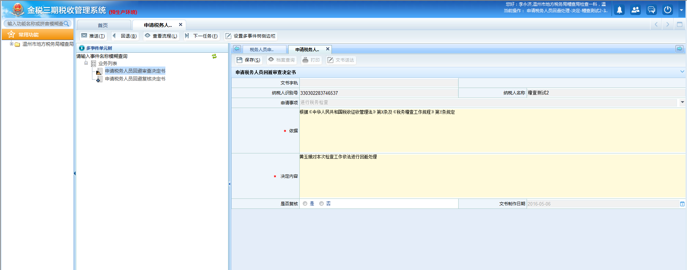Expand the header dropdown arrow beside power icon
The width and height of the screenshot is (687, 270).
(681, 10)
